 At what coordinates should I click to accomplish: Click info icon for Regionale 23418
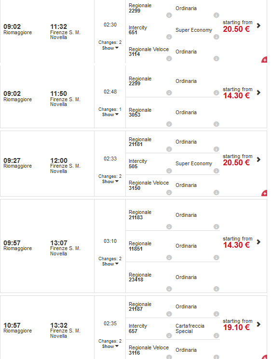(169, 289)
